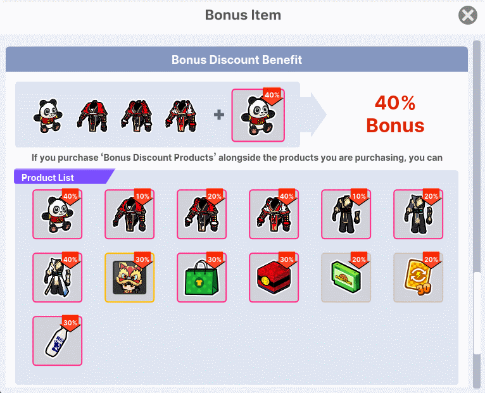Image resolution: width=485 pixels, height=393 pixels.
Task: Choose the red armor with 10% discount
Action: pos(129,214)
